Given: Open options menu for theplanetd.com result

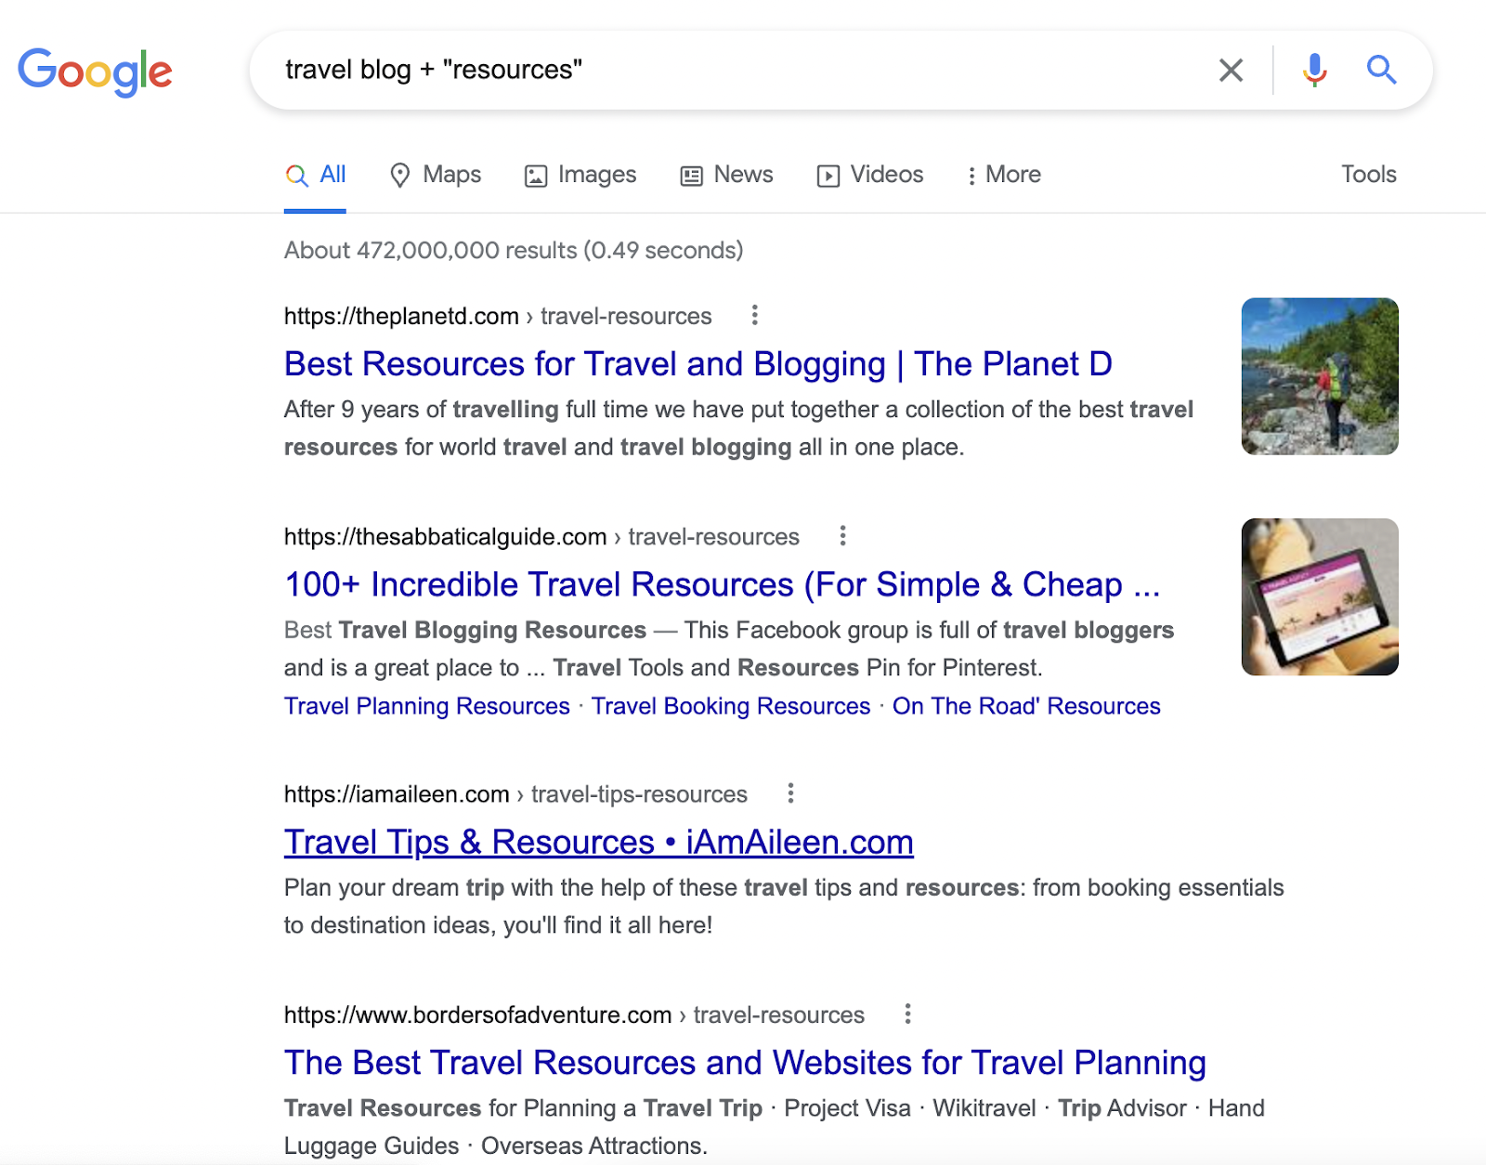Looking at the screenshot, I should (755, 315).
